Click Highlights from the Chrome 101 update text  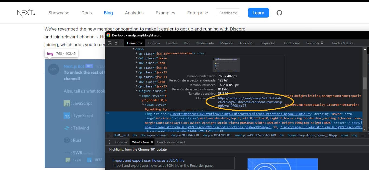pyautogui.click(x=138, y=149)
